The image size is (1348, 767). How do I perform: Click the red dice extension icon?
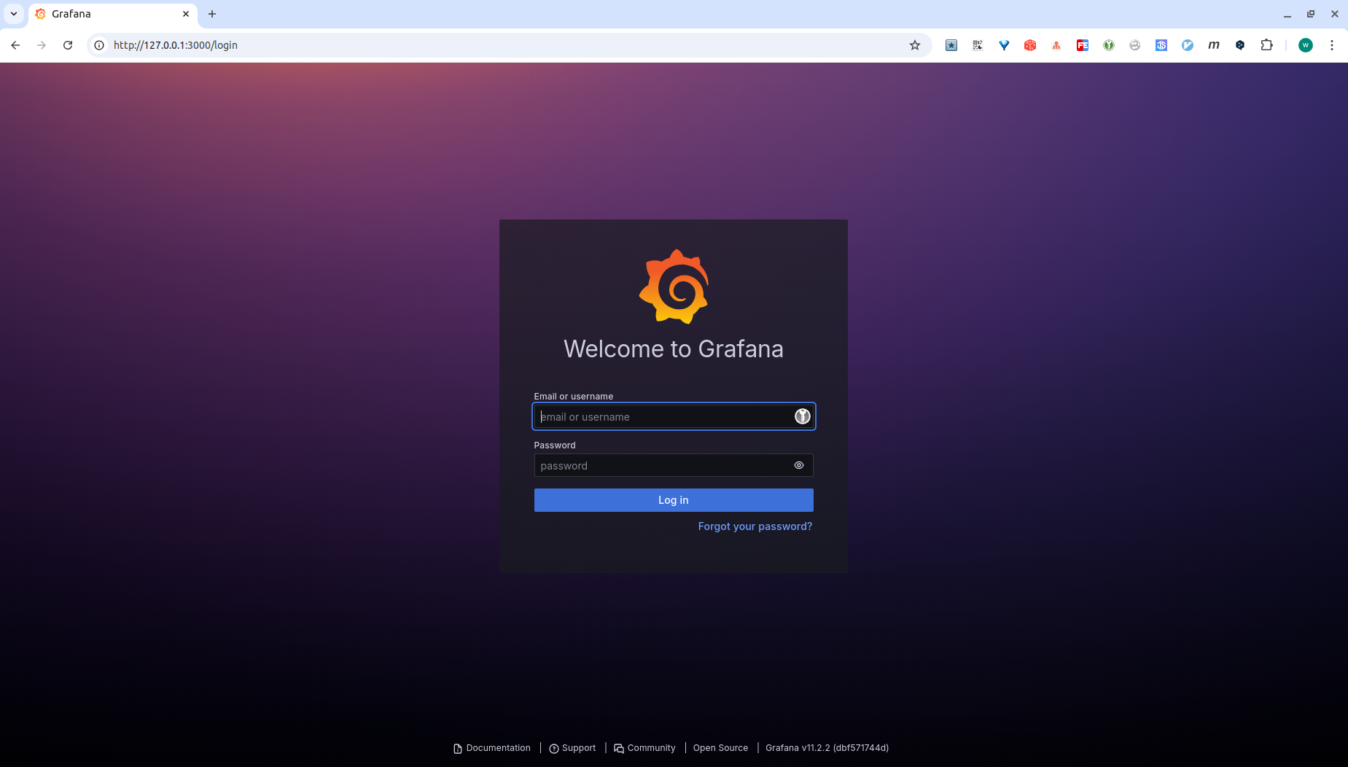pos(1030,45)
